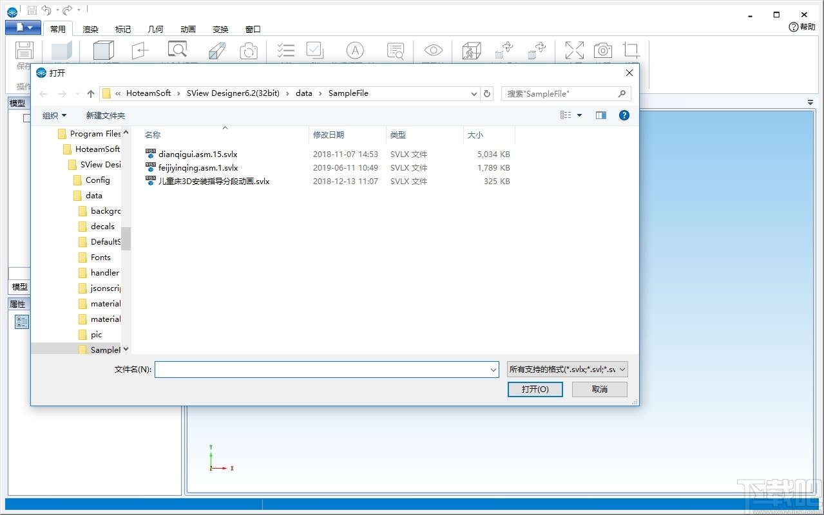This screenshot has width=824, height=515.
Task: Select the Eraser tool in the ribbon
Action: (x=216, y=50)
